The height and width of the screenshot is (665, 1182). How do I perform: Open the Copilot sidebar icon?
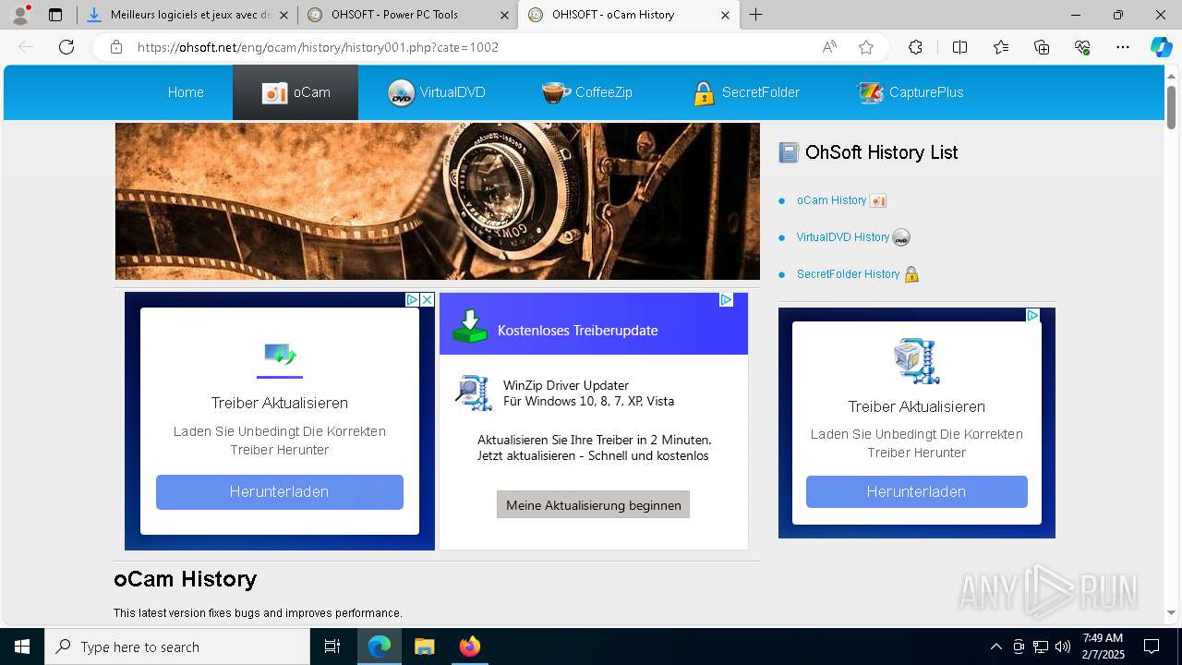(x=1161, y=47)
